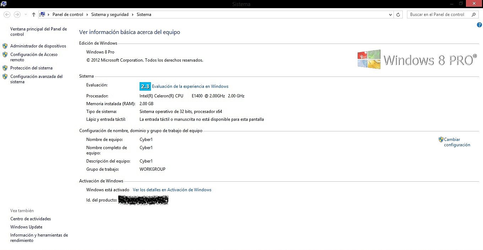Image resolution: width=483 pixels, height=250 pixels.
Task: Select Sistema breadcrumb in address bar
Action: pyautogui.click(x=144, y=15)
